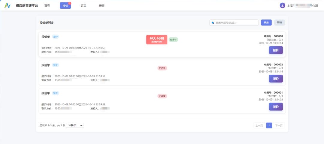
Task: Go to the 首页 tab
Action: [x=47, y=6]
